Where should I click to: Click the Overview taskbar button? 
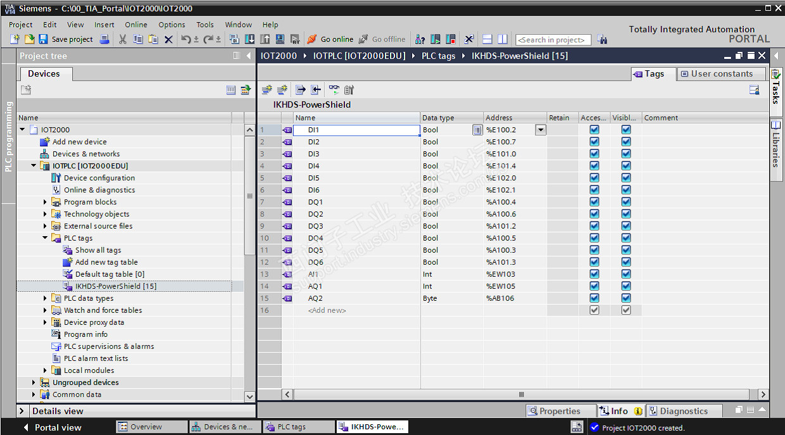pyautogui.click(x=152, y=427)
